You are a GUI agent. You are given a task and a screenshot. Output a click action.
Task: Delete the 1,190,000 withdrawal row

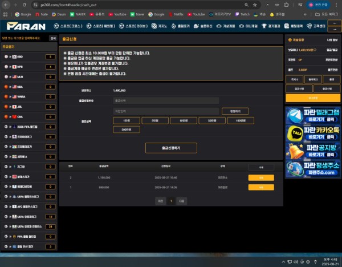[x=261, y=177]
